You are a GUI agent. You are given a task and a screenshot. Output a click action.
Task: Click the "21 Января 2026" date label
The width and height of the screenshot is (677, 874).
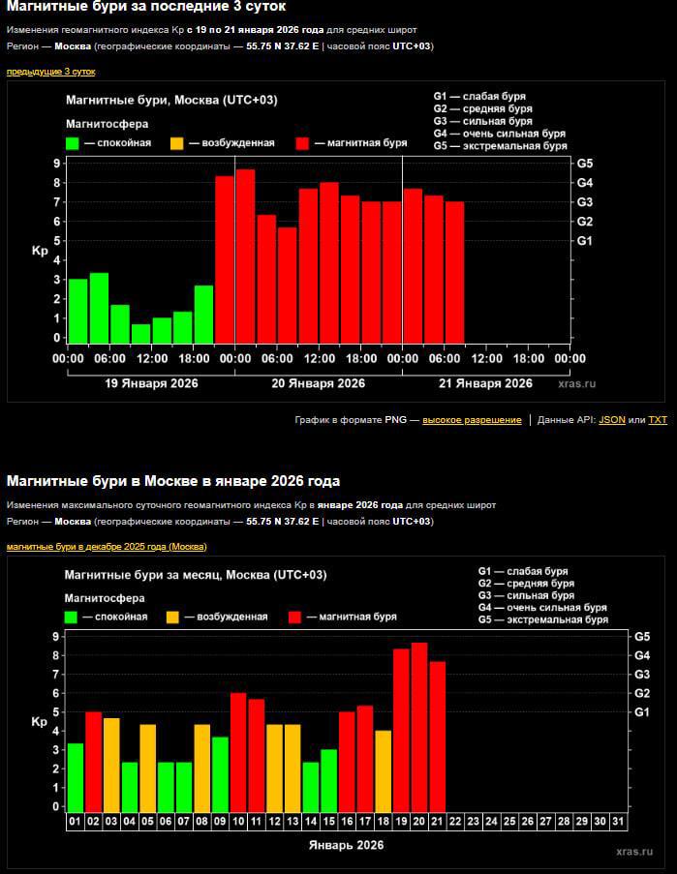click(x=485, y=383)
